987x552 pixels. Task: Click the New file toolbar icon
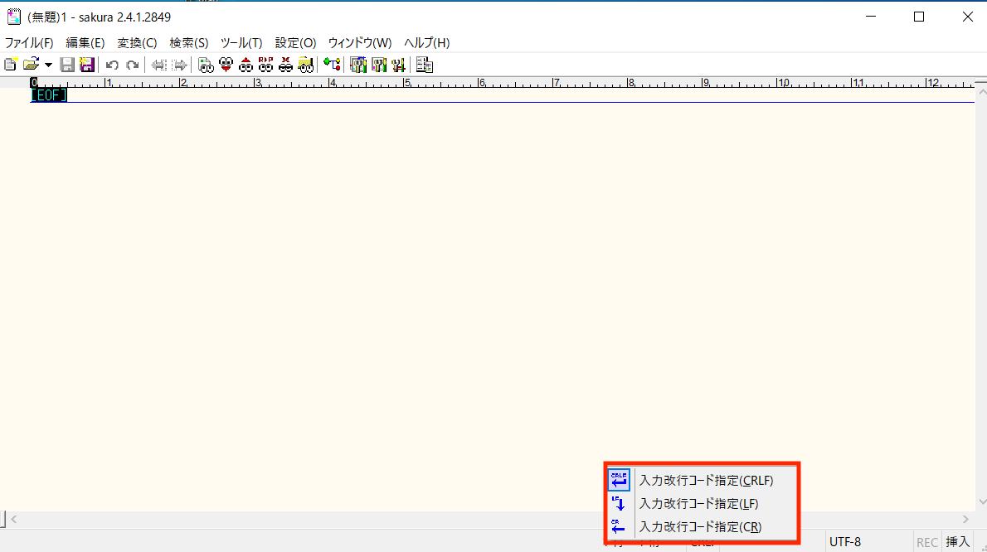[11, 65]
